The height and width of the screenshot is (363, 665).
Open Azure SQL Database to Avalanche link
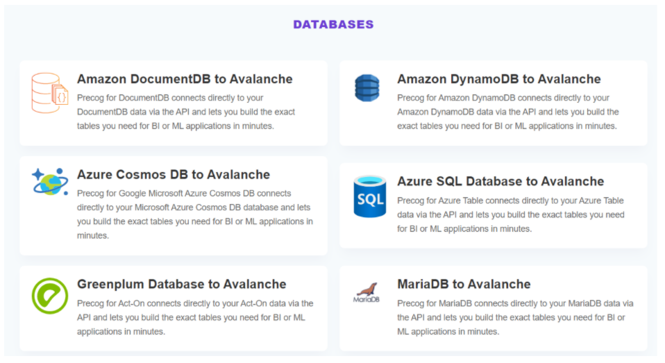[x=500, y=182]
